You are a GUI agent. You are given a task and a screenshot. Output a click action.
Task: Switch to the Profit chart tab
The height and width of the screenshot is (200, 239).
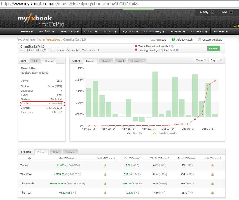pos(120,61)
